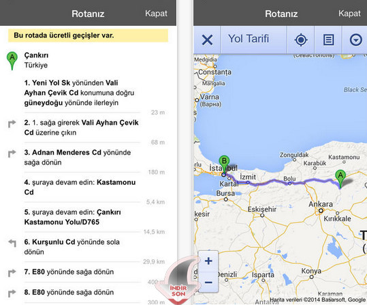Click green A pin beside Çankırı in list

[12, 61]
